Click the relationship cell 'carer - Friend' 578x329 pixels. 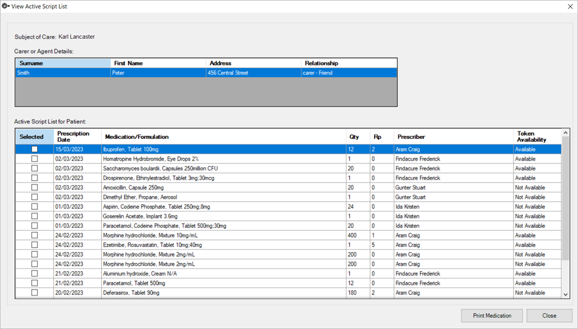(x=349, y=73)
